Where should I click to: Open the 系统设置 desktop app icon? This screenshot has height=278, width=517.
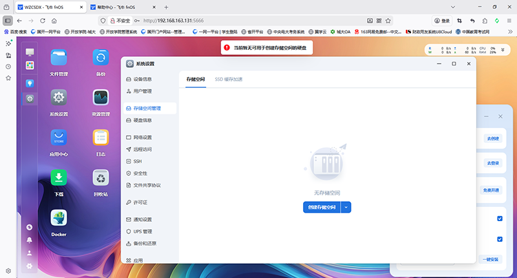click(x=59, y=98)
